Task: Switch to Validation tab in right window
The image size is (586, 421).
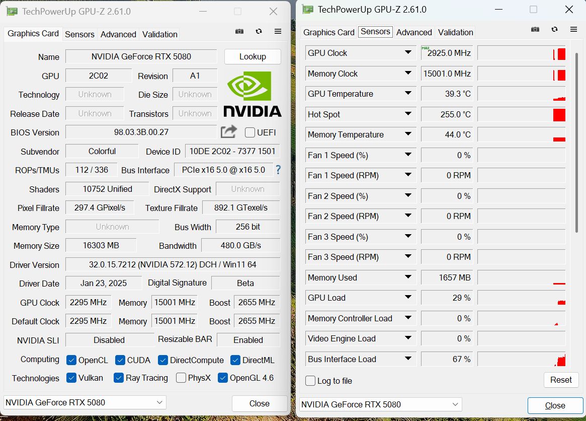Action: 455,33
